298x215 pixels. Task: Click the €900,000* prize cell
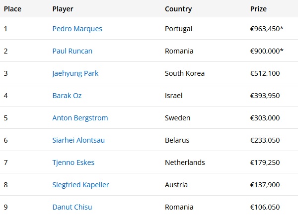(267, 51)
